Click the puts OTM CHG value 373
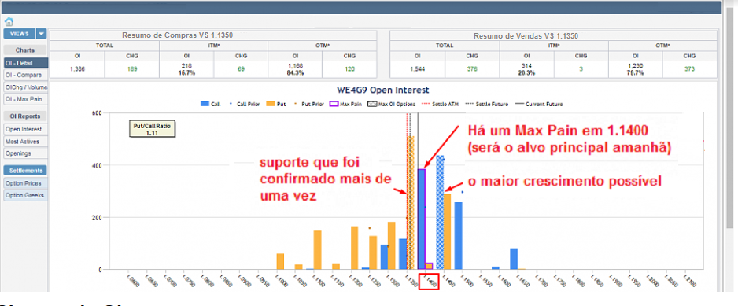 (690, 68)
